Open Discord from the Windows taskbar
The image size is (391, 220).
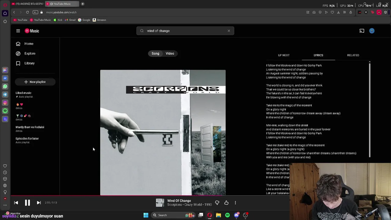point(236,215)
